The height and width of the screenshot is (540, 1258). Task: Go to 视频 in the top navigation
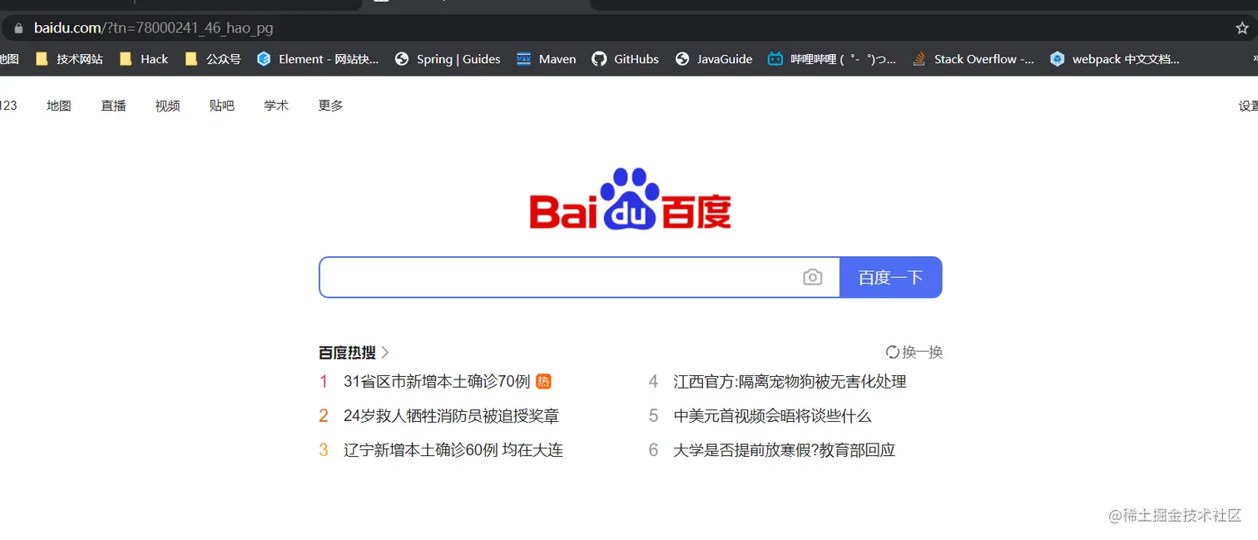(167, 106)
